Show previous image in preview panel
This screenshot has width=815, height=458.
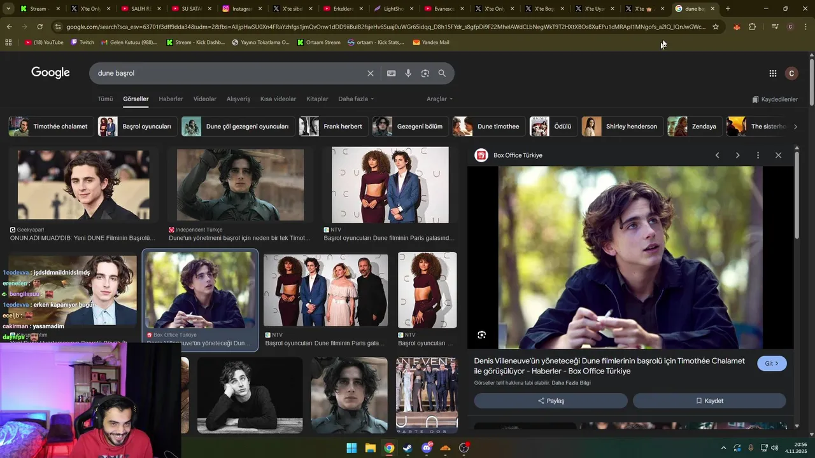click(x=717, y=155)
